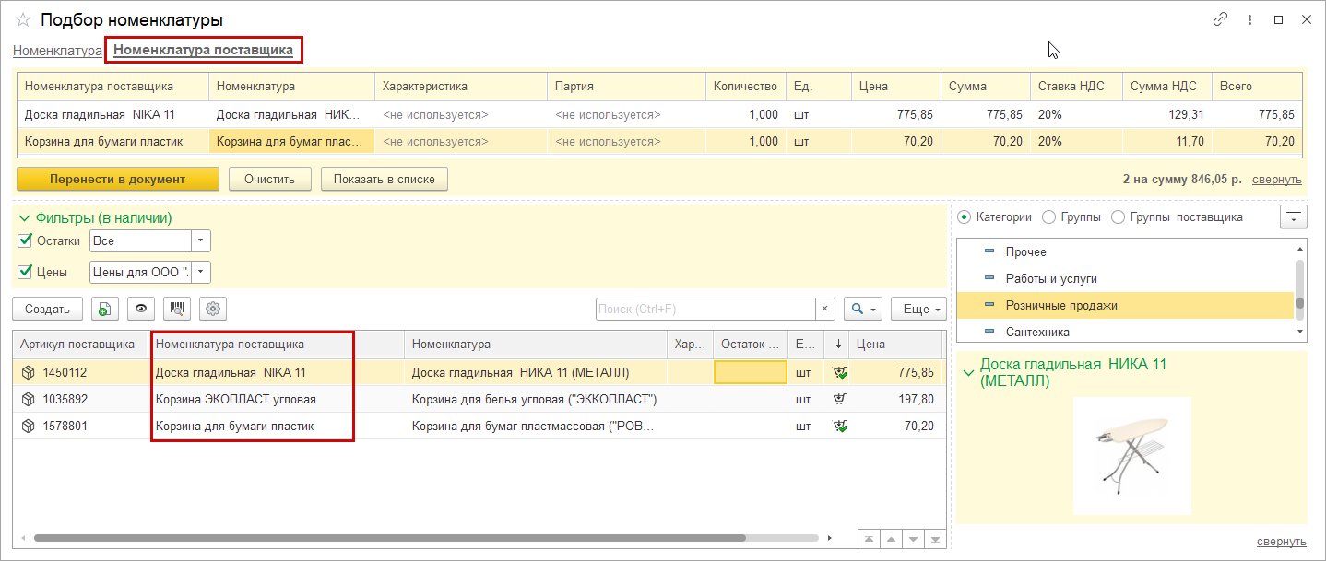Move to next row arrow button
Image resolution: width=1326 pixels, height=561 pixels.
(913, 538)
